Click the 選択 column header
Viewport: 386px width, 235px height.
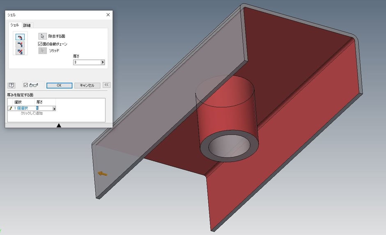click(x=18, y=102)
